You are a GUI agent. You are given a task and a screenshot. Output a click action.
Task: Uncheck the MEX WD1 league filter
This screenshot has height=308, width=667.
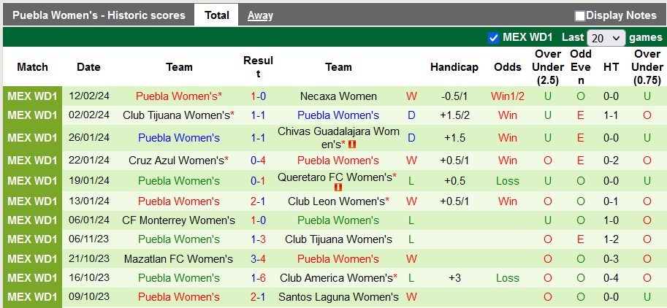click(493, 37)
